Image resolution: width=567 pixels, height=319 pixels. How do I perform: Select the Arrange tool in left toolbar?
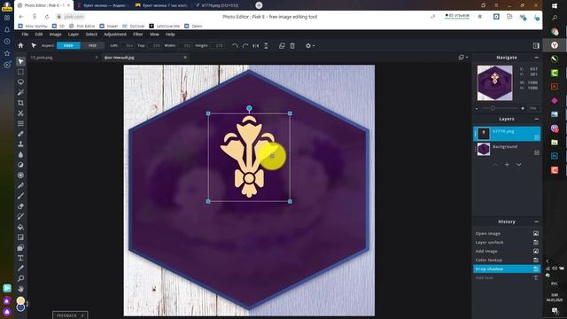tap(20, 61)
